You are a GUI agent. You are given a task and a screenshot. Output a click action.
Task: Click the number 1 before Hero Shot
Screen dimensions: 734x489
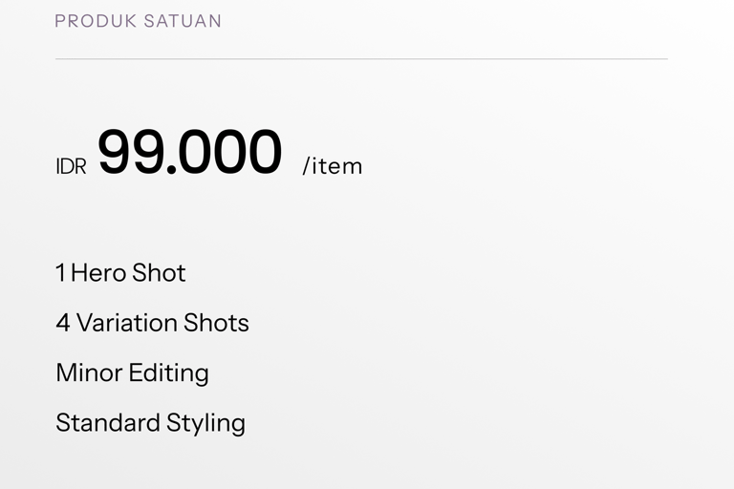pos(60,273)
